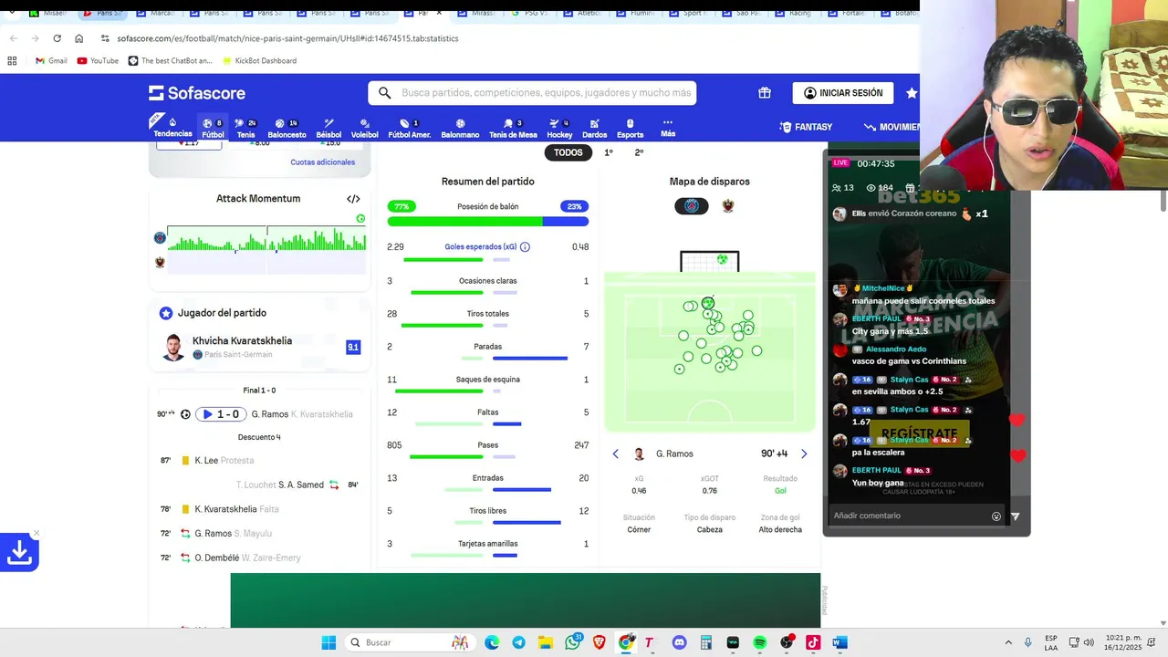
Task: Click the send comment arrow in chat
Action: [x=1015, y=516]
